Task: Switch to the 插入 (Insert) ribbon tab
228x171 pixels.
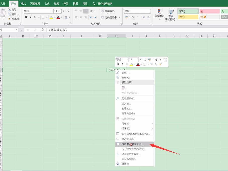Action: 23,4
